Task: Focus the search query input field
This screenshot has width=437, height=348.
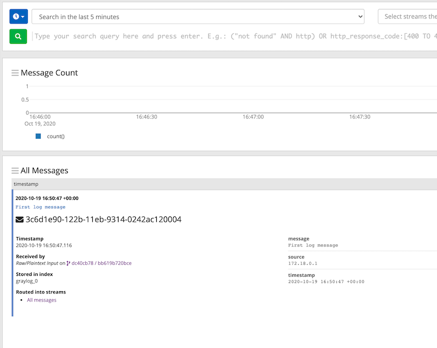Action: [x=235, y=37]
